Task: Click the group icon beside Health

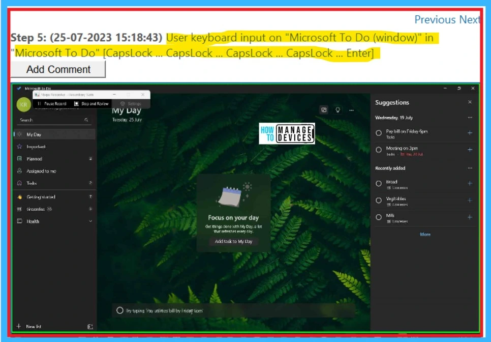Action: click(x=19, y=221)
